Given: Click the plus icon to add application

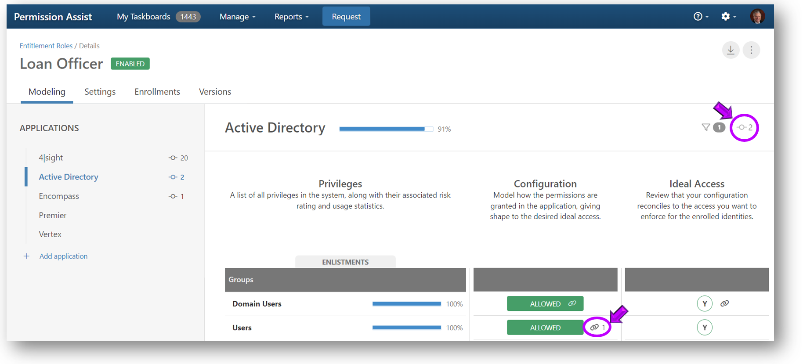Looking at the screenshot, I should point(26,256).
